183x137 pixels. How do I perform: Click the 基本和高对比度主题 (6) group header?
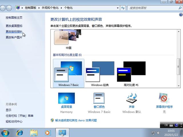point(67,55)
